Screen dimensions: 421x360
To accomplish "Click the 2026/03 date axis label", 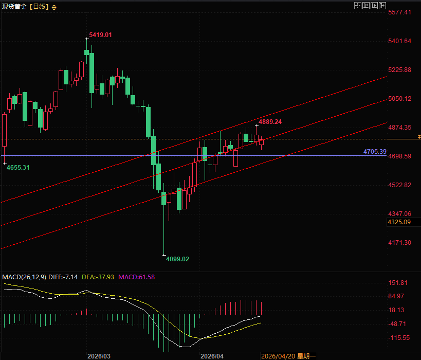I will 99,356.
